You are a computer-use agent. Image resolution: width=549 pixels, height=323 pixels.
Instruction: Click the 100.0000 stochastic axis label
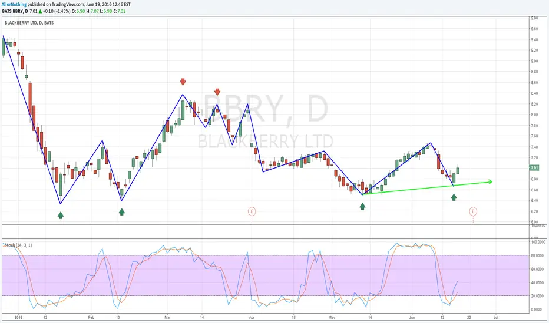(x=538, y=242)
